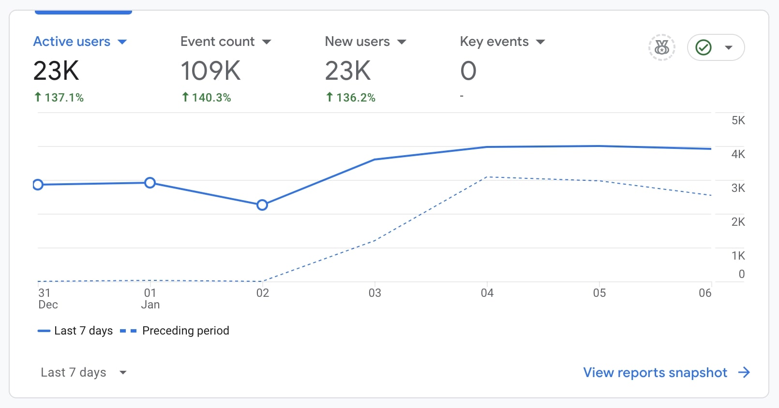This screenshot has height=408, width=779.
Task: Select the 01 Jan data point on chart
Action: click(150, 183)
